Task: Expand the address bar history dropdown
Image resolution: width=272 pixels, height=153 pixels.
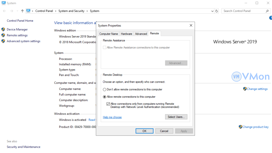Action: pos(212,11)
